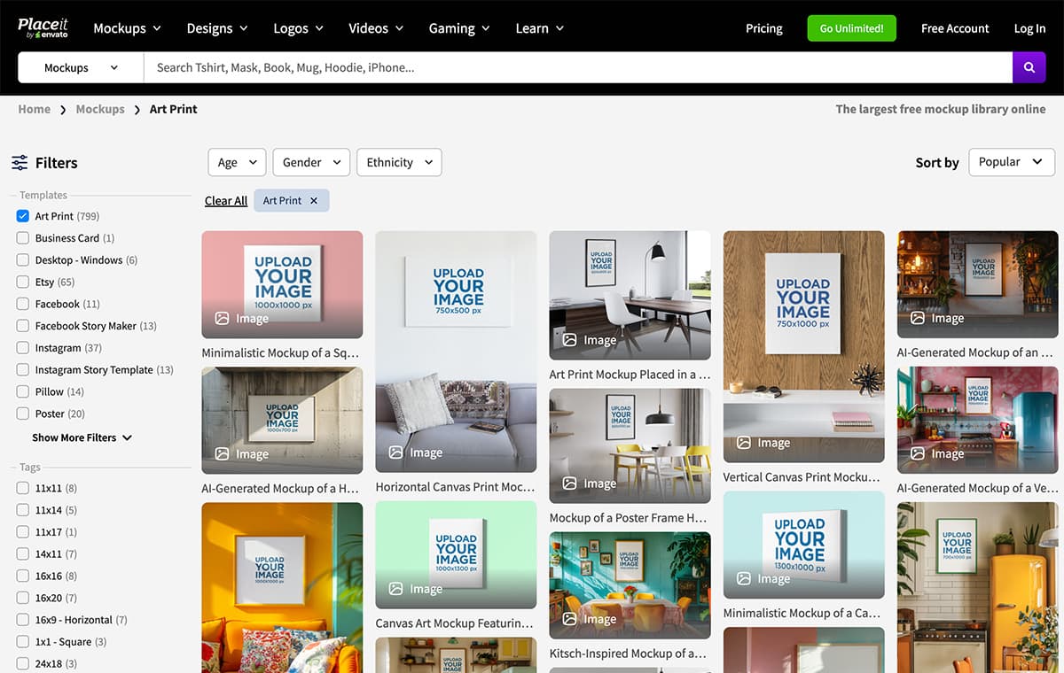Viewport: 1064px width, 673px height.
Task: Check the 16x20 size tag
Action: 21,598
